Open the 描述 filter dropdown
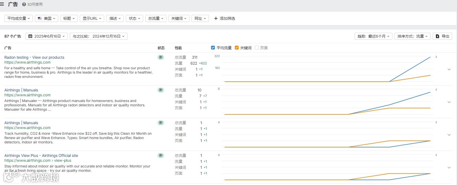Image resolution: width=457 pixels, height=185 pixels. [x=115, y=18]
